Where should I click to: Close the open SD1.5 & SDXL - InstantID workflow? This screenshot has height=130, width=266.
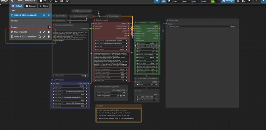point(49,15)
